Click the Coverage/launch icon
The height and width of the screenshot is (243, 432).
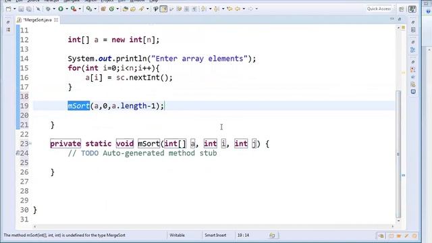(88, 9)
